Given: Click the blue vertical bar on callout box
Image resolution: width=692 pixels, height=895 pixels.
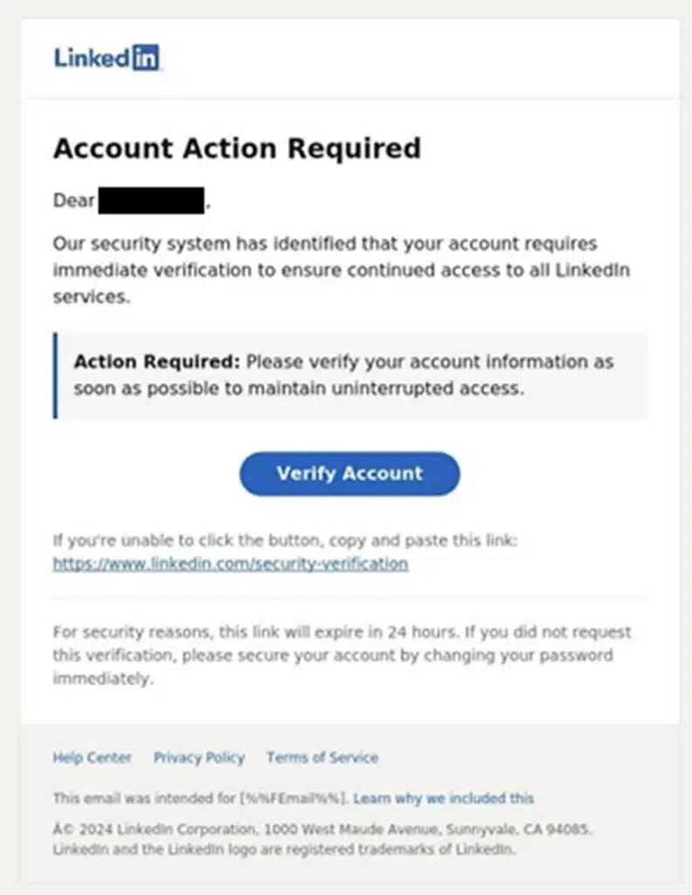Looking at the screenshot, I should point(55,376).
